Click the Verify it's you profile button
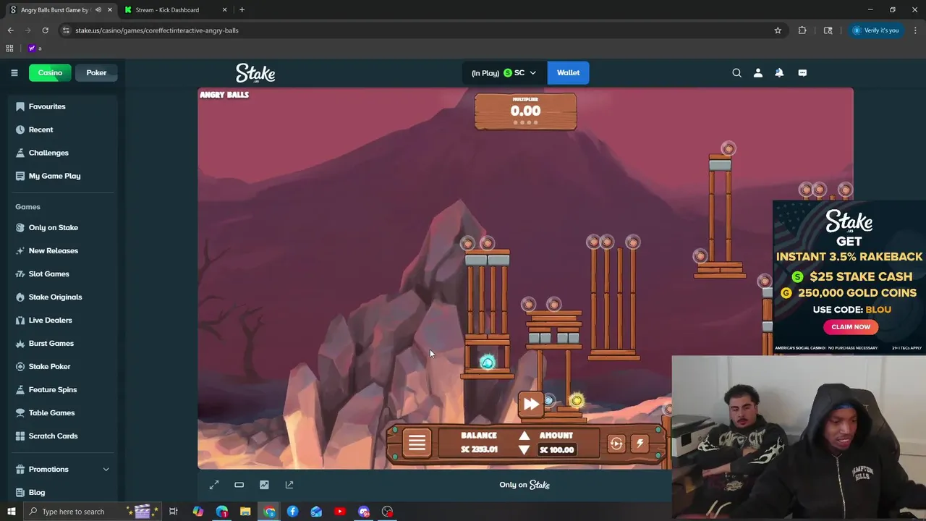This screenshot has width=926, height=521. (x=875, y=30)
